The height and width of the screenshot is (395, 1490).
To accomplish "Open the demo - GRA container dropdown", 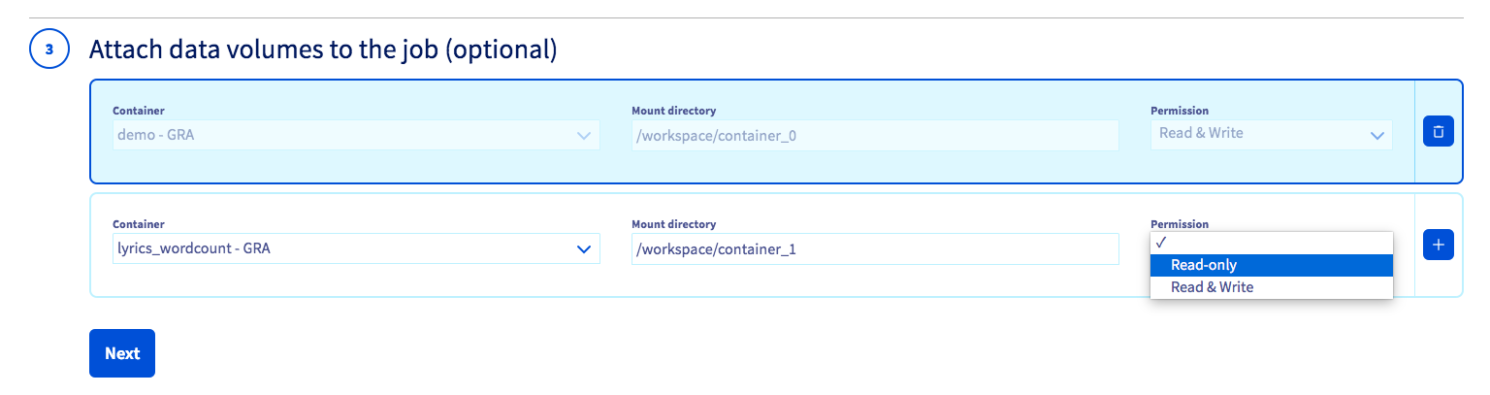I will click(357, 136).
